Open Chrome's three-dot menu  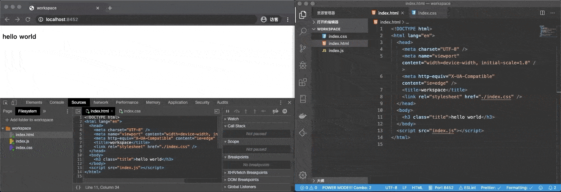288,19
